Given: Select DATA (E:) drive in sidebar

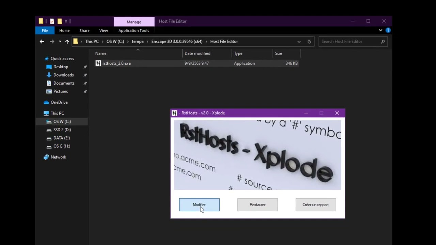Looking at the screenshot, I should tap(61, 138).
